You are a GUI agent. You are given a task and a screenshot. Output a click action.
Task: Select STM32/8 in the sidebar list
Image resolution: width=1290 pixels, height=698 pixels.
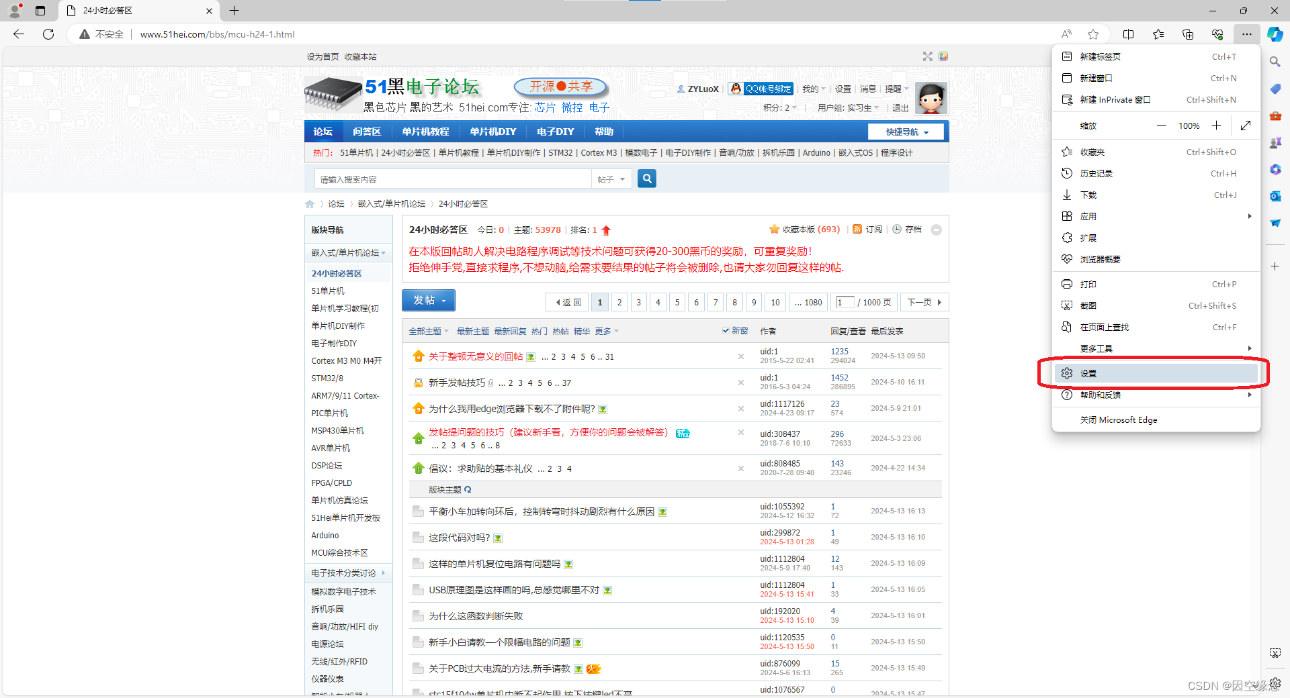[x=327, y=379]
